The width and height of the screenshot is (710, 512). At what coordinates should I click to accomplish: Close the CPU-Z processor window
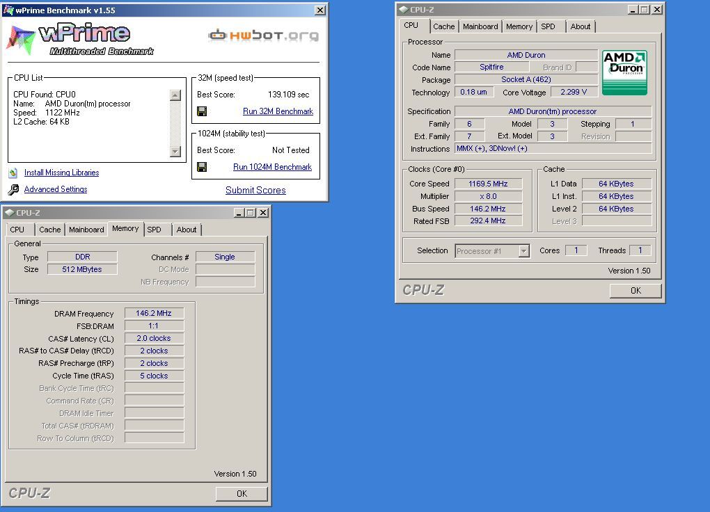657,10
